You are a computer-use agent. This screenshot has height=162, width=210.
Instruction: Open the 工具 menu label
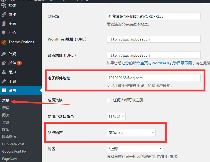tap(12, 81)
